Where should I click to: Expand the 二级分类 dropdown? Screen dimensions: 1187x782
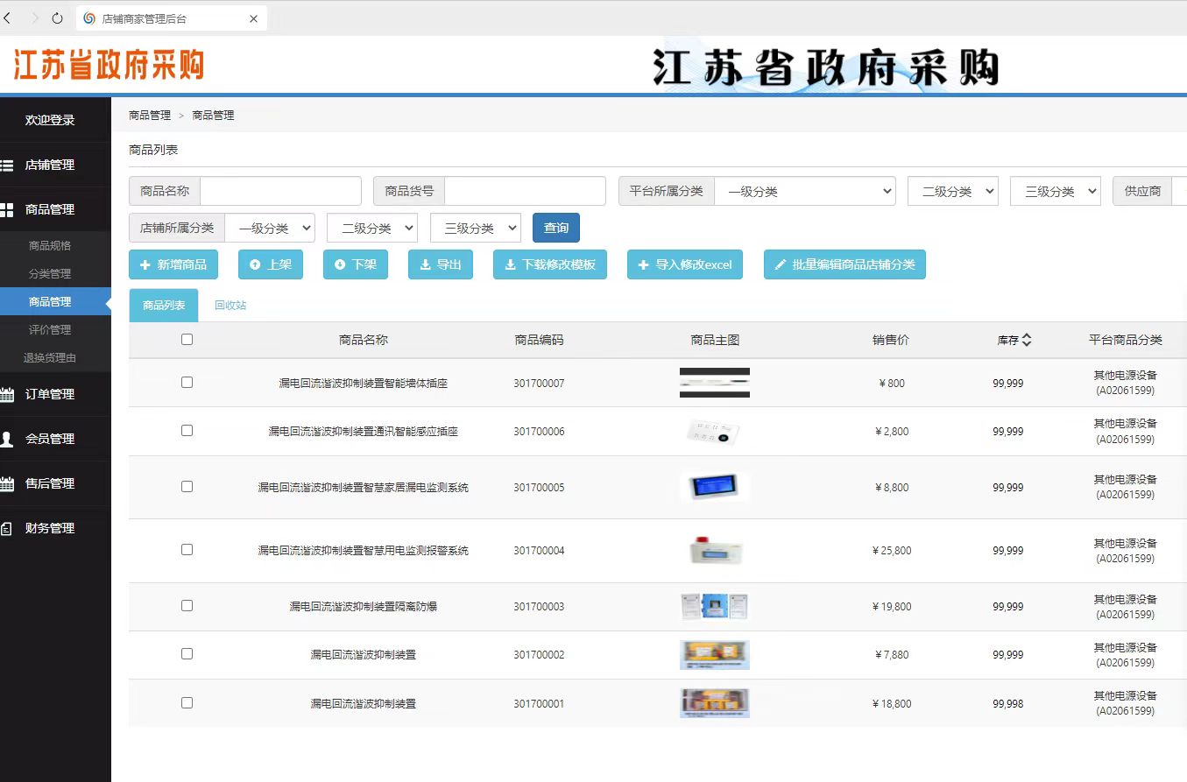pos(952,191)
